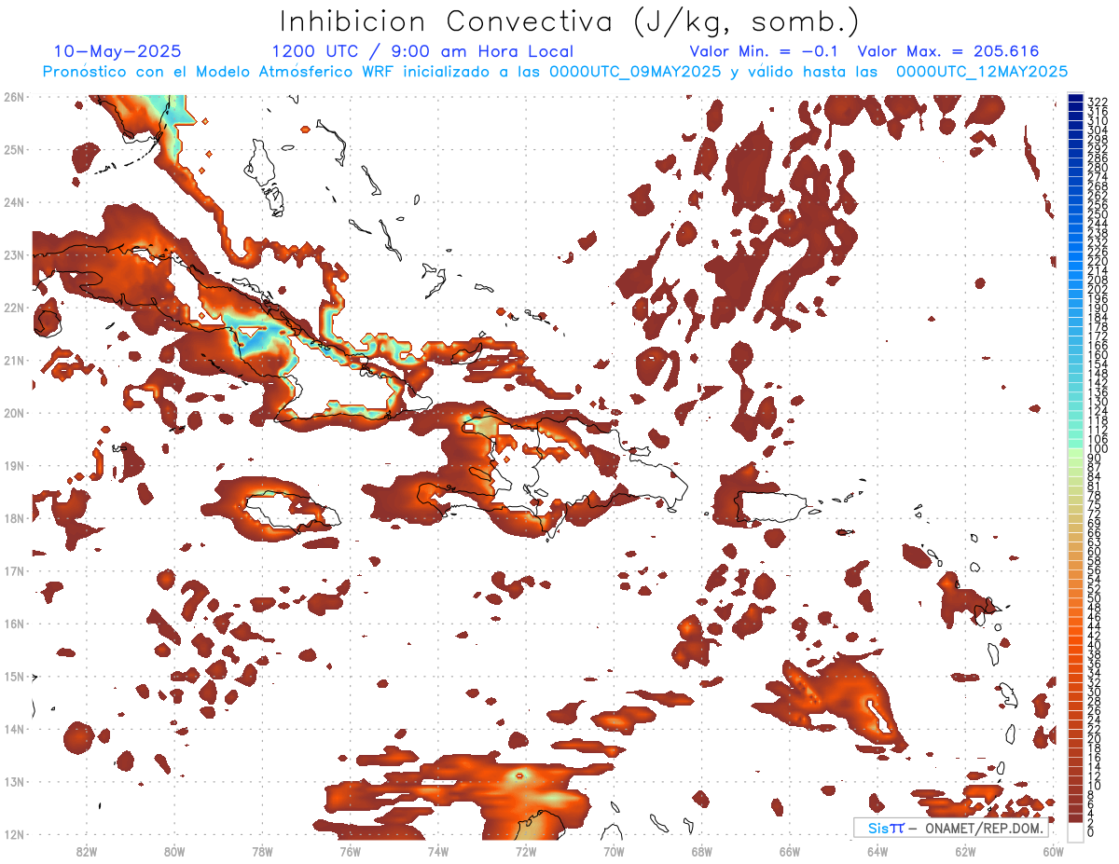Click the 68W longitude label
1119x864 pixels.
[x=702, y=851]
